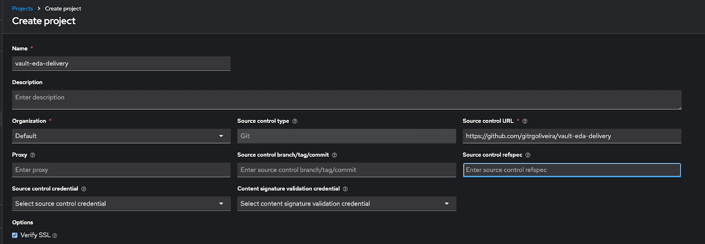Open Content signature validation credential dropdown
Viewport: 705px width, 244px height.
[x=346, y=203]
